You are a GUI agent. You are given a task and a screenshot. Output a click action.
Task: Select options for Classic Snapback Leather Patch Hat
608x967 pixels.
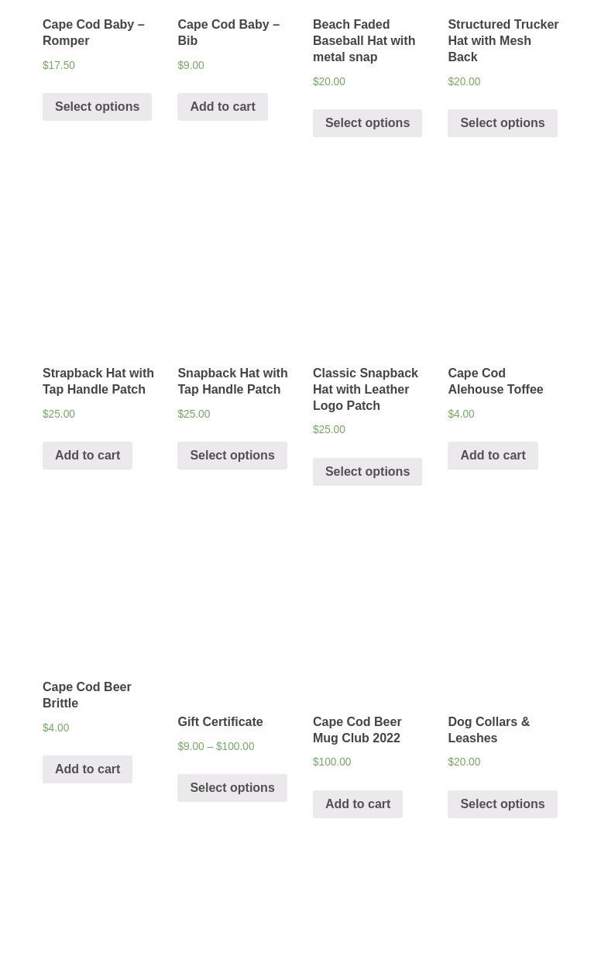click(x=367, y=472)
